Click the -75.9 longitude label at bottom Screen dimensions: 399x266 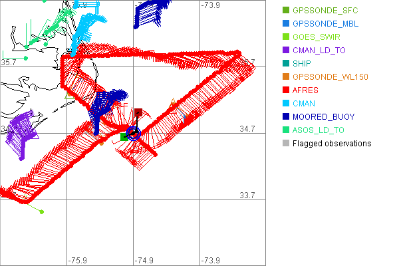(78, 259)
